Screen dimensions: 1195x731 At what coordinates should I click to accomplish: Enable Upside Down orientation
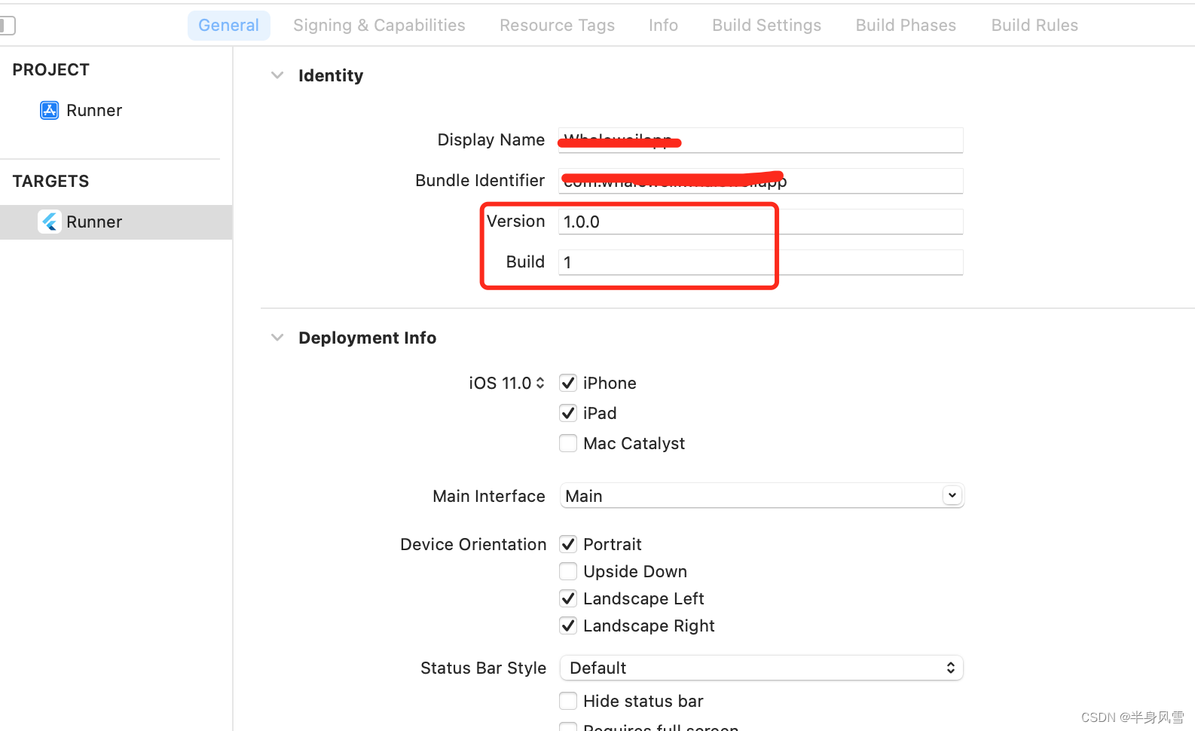pyautogui.click(x=568, y=572)
